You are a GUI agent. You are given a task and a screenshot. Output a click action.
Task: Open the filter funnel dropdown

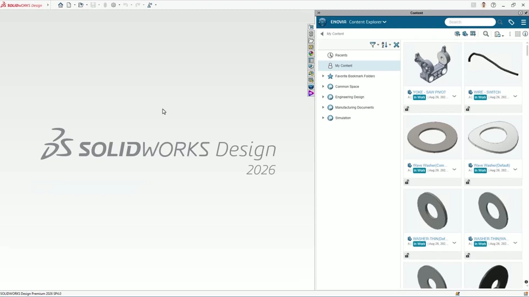tap(374, 45)
